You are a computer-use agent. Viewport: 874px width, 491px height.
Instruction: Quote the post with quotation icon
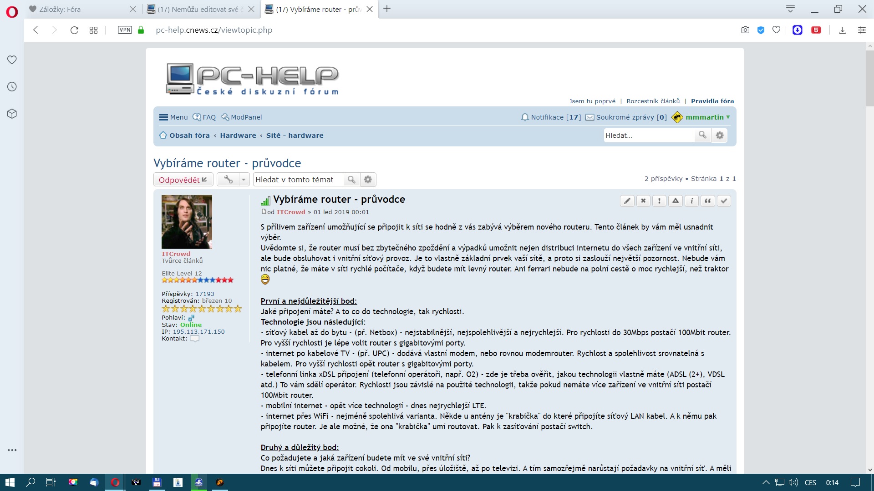[707, 201]
